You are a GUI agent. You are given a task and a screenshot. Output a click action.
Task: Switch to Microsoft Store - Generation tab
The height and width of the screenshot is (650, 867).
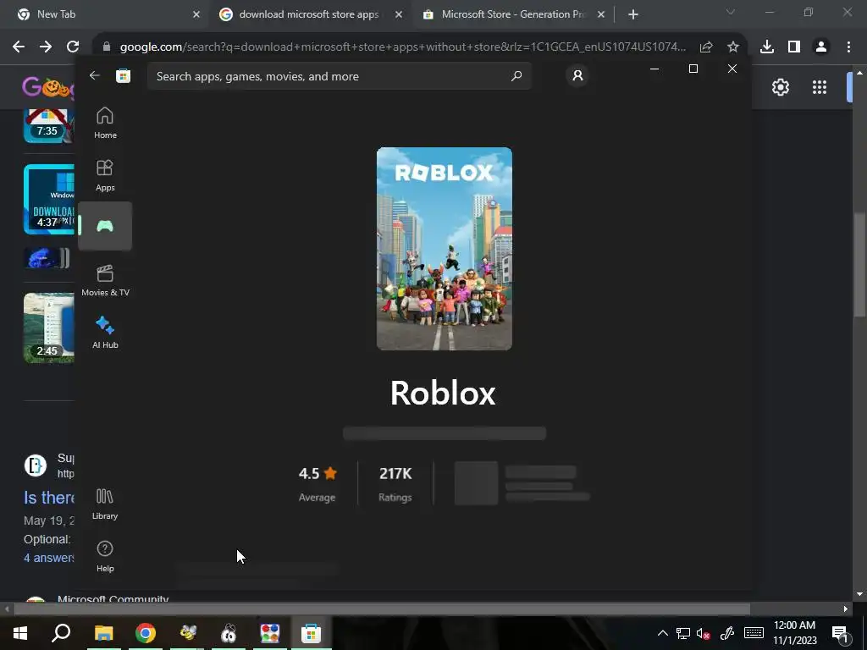click(x=512, y=14)
